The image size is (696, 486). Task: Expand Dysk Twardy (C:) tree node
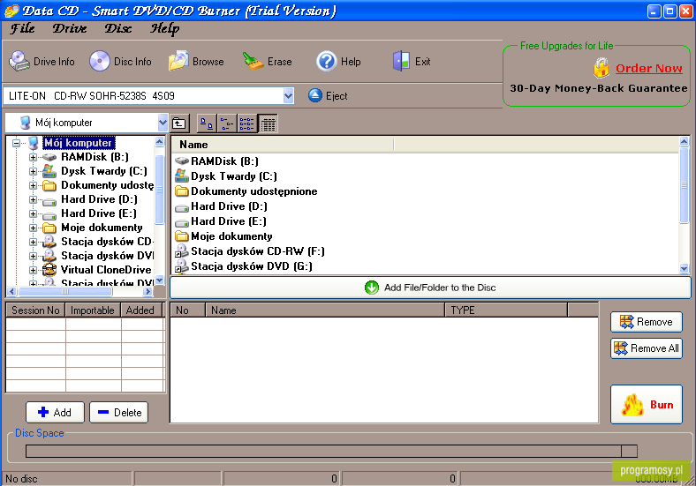33,171
